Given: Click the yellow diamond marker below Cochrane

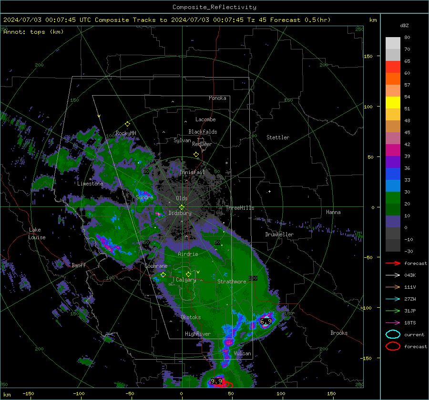Looking at the screenshot, I should click(163, 274).
